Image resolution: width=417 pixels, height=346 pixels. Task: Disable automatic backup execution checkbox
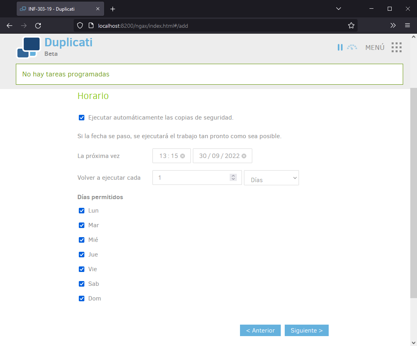click(82, 118)
